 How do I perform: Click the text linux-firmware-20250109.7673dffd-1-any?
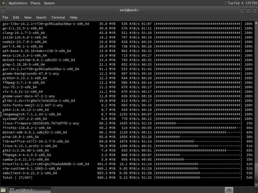[x=41, y=123]
